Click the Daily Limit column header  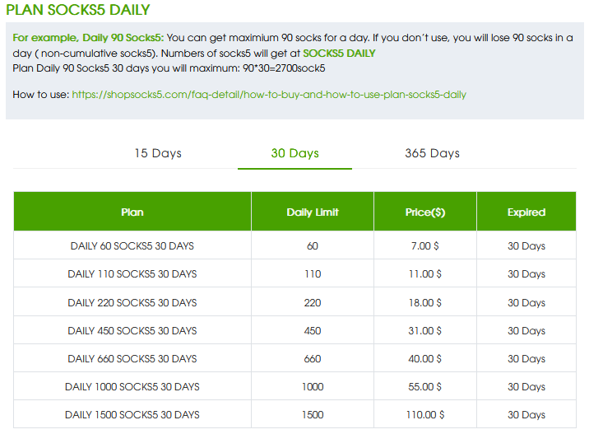pos(313,212)
